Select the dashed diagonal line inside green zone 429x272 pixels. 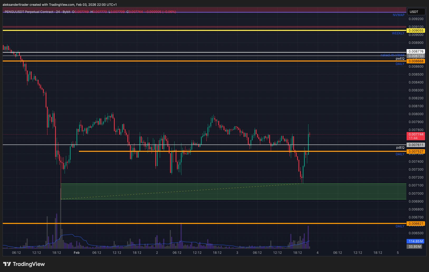(x=182, y=191)
